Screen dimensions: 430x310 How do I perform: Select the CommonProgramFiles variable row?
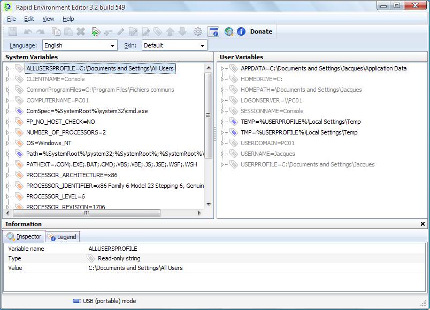coord(100,90)
